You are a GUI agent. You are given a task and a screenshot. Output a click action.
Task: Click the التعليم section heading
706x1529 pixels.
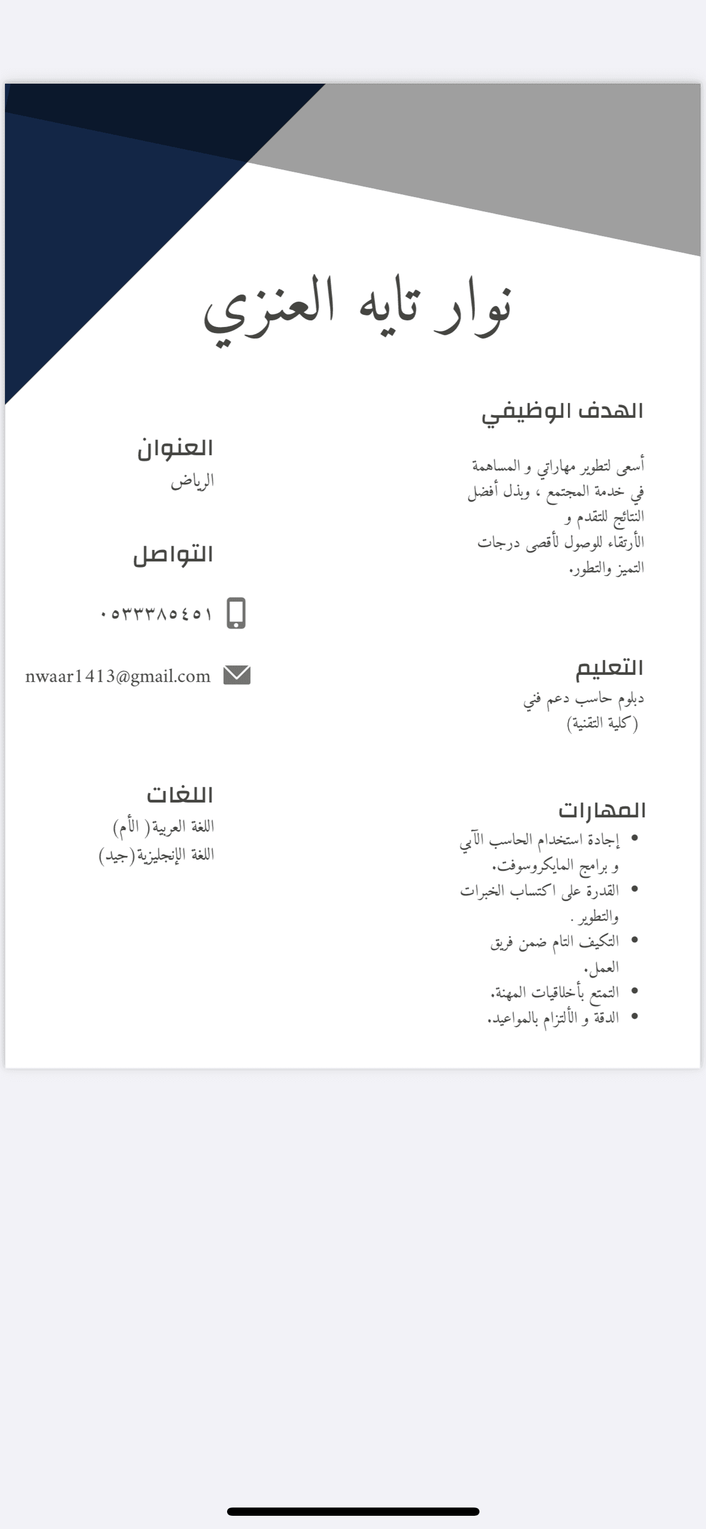(609, 668)
